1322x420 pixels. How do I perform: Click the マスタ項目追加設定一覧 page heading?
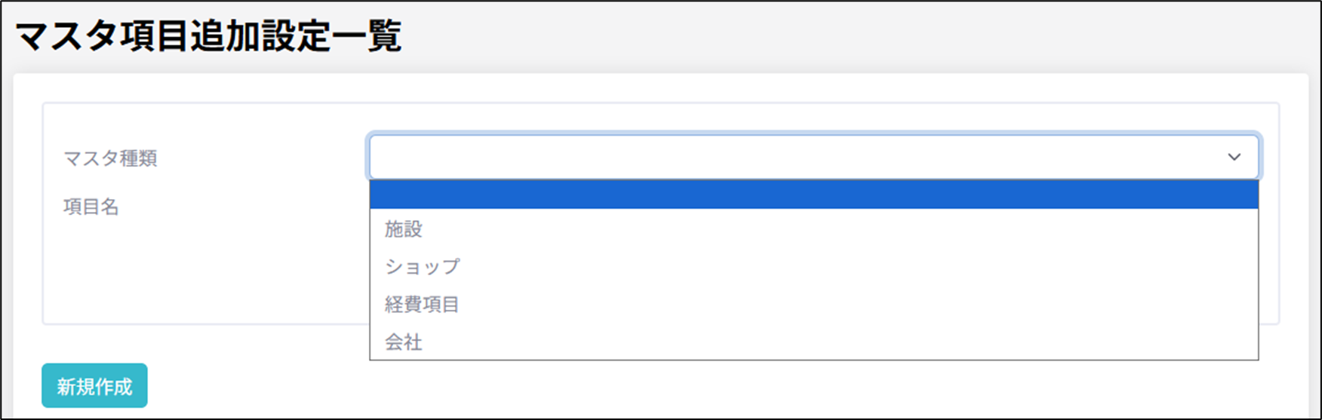(x=208, y=36)
